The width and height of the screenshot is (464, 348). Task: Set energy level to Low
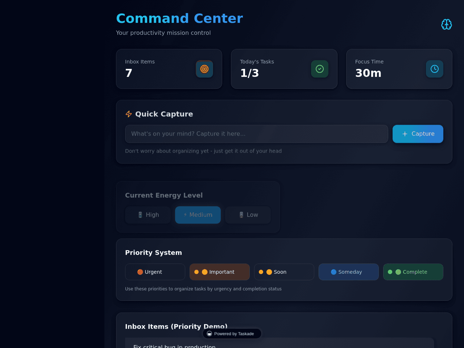[248, 215]
